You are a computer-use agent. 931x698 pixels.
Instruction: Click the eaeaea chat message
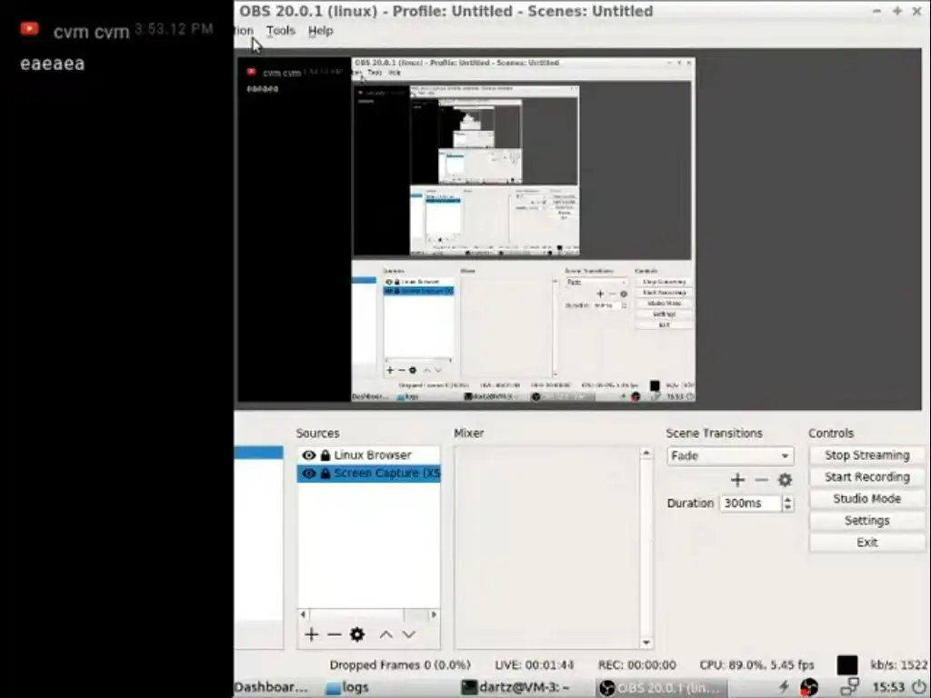(52, 65)
